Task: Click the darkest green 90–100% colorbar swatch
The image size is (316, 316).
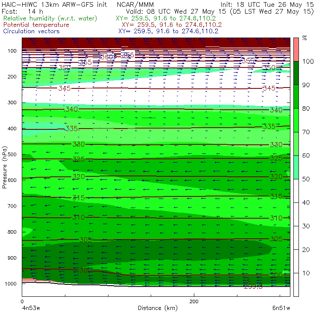Action: pos(296,73)
